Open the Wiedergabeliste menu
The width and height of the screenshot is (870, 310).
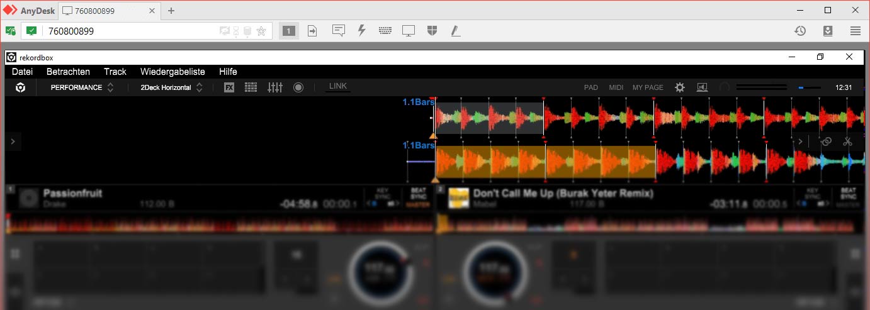pyautogui.click(x=172, y=72)
